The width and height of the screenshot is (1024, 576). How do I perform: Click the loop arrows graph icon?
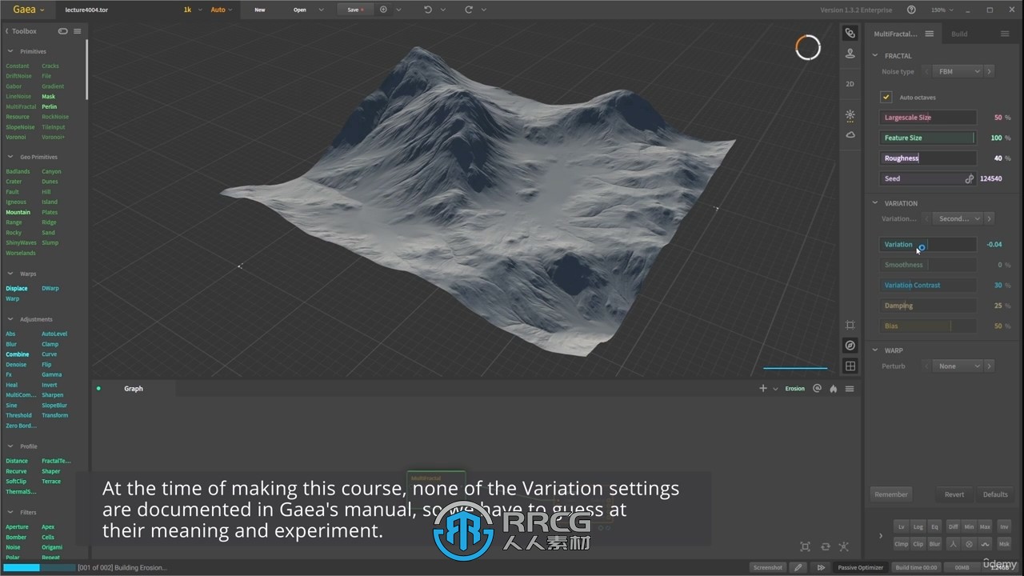[x=826, y=546]
